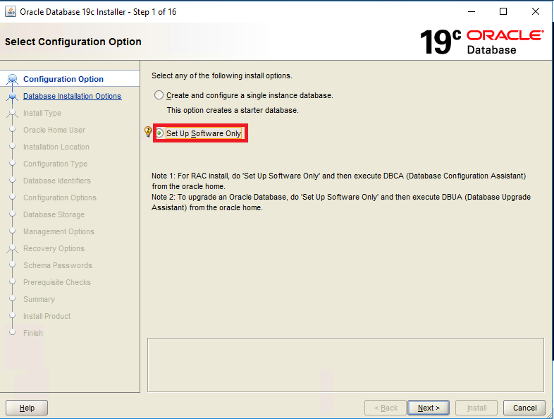554x419 pixels.
Task: Open the Database Installation Options step link
Action: [x=72, y=96]
